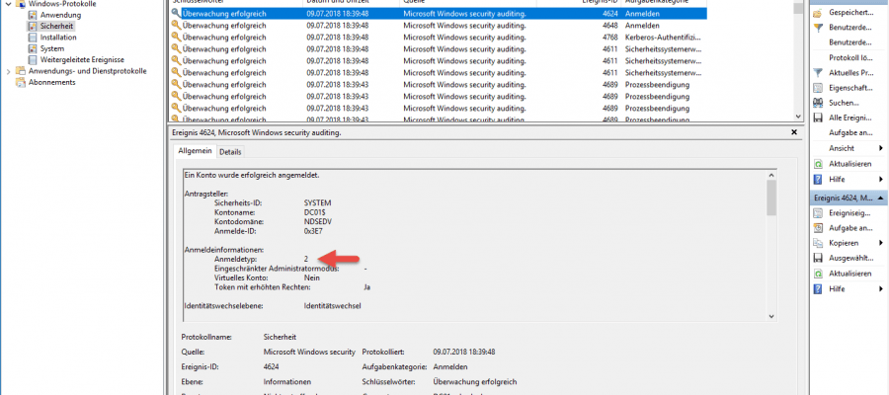Click the Weitergeleitete Ereignisse log icon
Viewport: 889px width, 395px height.
pyautogui.click(x=33, y=59)
